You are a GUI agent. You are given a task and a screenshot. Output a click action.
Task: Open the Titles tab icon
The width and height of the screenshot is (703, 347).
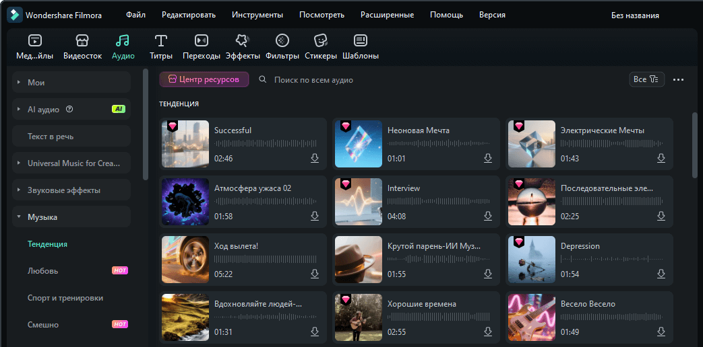click(161, 41)
